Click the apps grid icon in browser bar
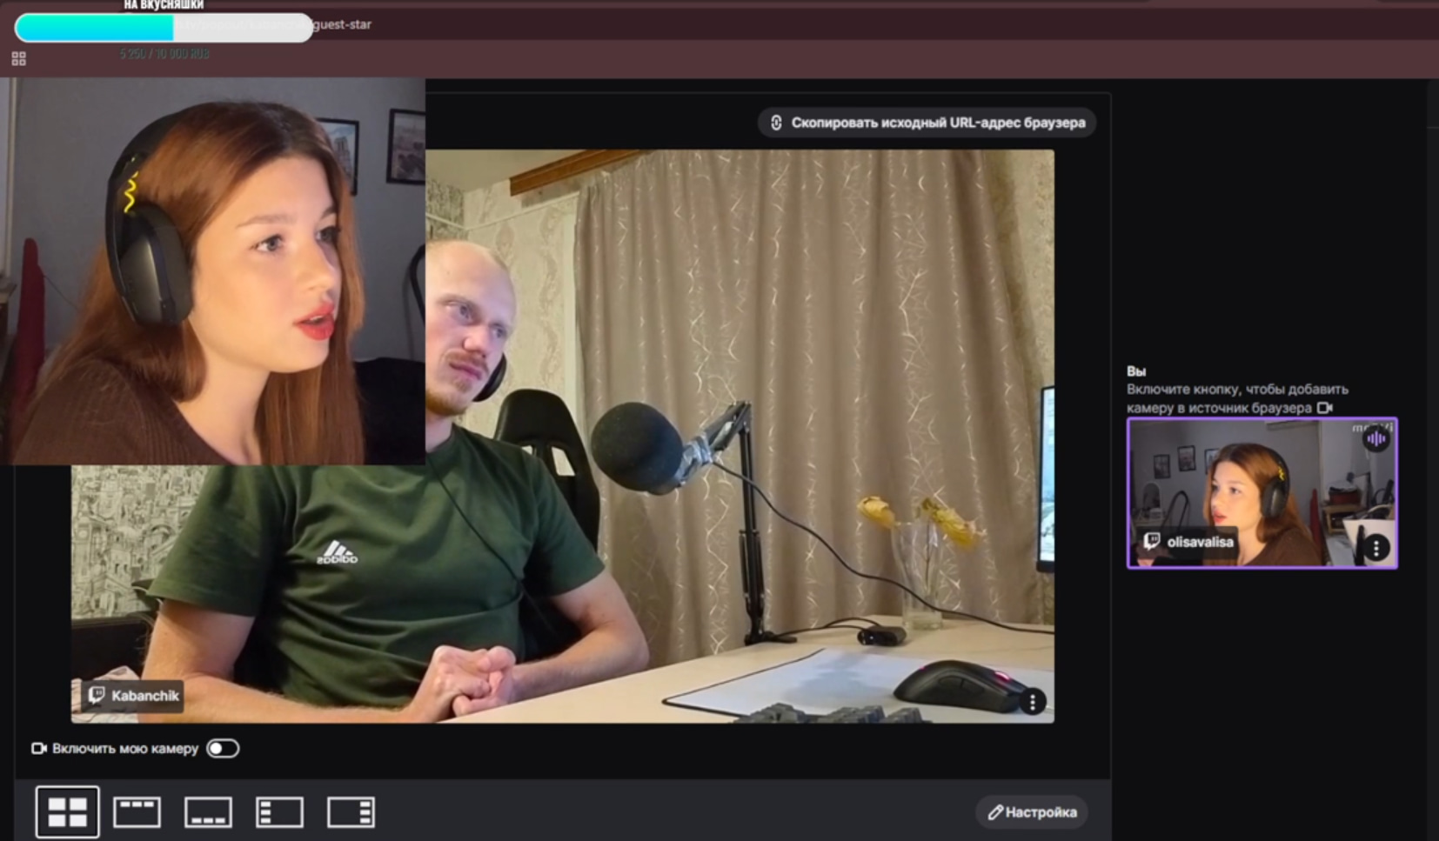The height and width of the screenshot is (841, 1439). (18, 58)
